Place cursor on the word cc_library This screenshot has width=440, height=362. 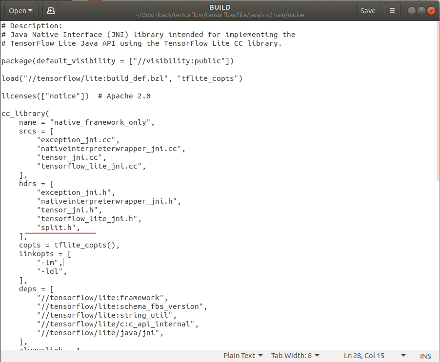23,113
